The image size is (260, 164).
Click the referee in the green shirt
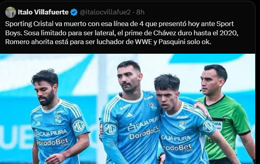[x=226, y=114]
